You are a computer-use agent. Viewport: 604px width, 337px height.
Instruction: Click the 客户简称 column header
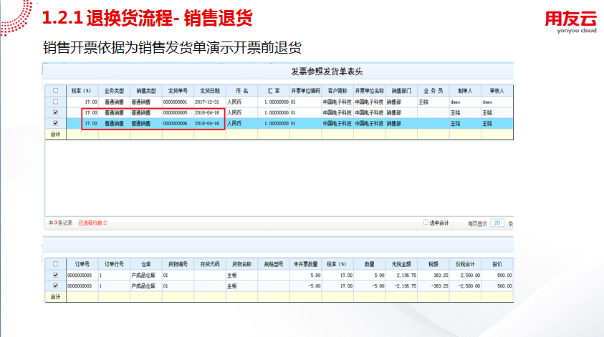click(x=337, y=91)
